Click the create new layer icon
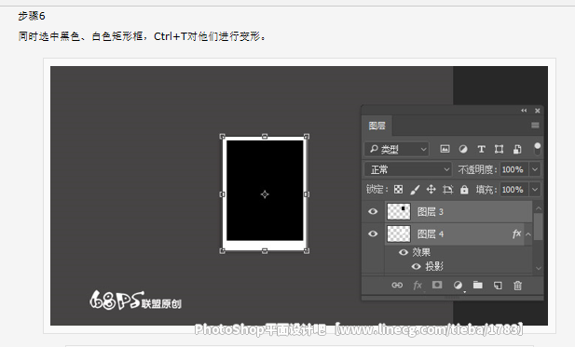This screenshot has height=347, width=575. click(498, 286)
